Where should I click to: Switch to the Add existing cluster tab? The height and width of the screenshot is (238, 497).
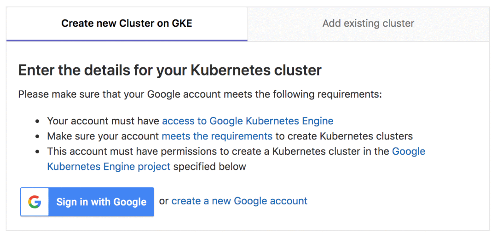click(368, 24)
